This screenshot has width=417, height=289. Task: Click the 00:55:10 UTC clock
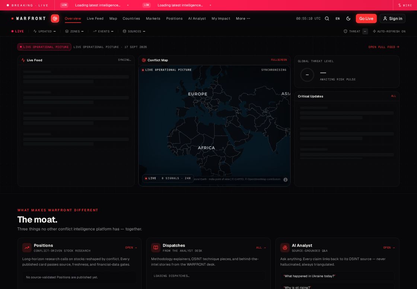(x=308, y=19)
